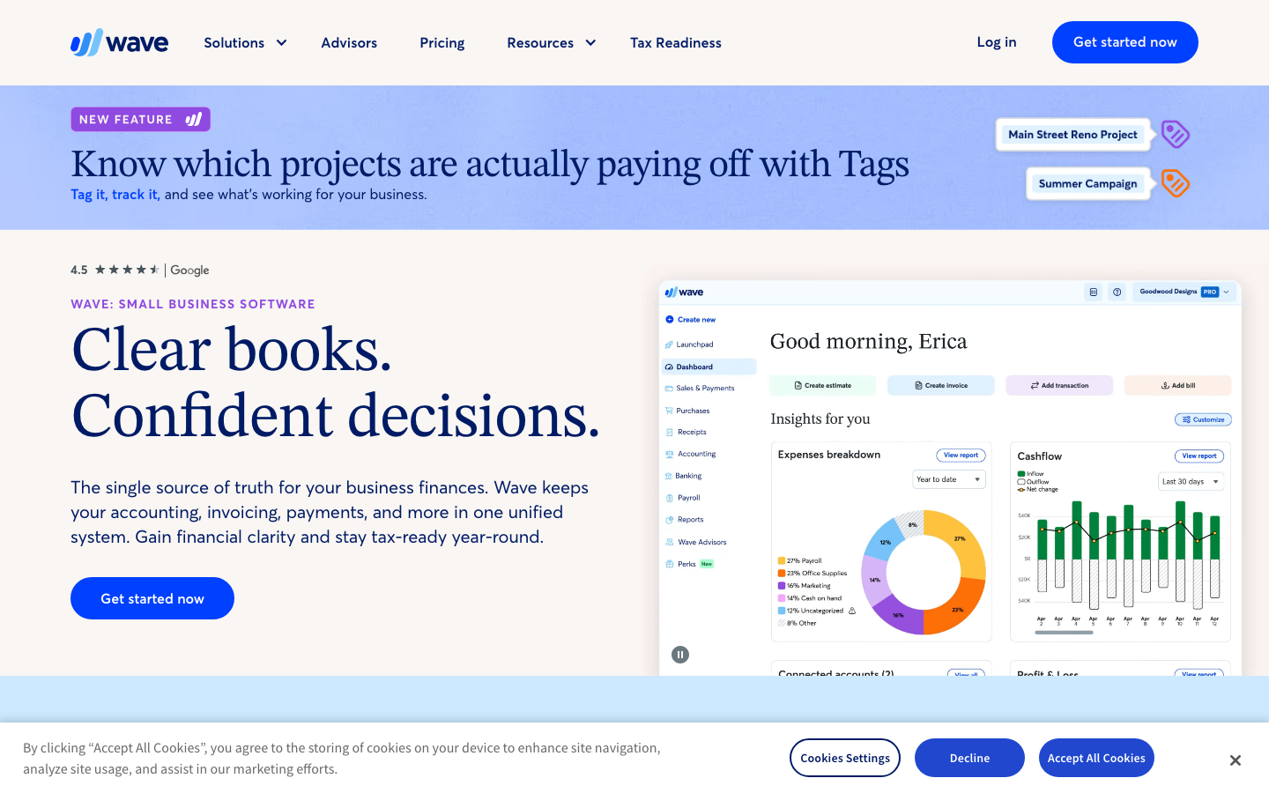Open Reports in the sidebar
Image resolution: width=1269 pixels, height=793 pixels.
[x=685, y=520]
